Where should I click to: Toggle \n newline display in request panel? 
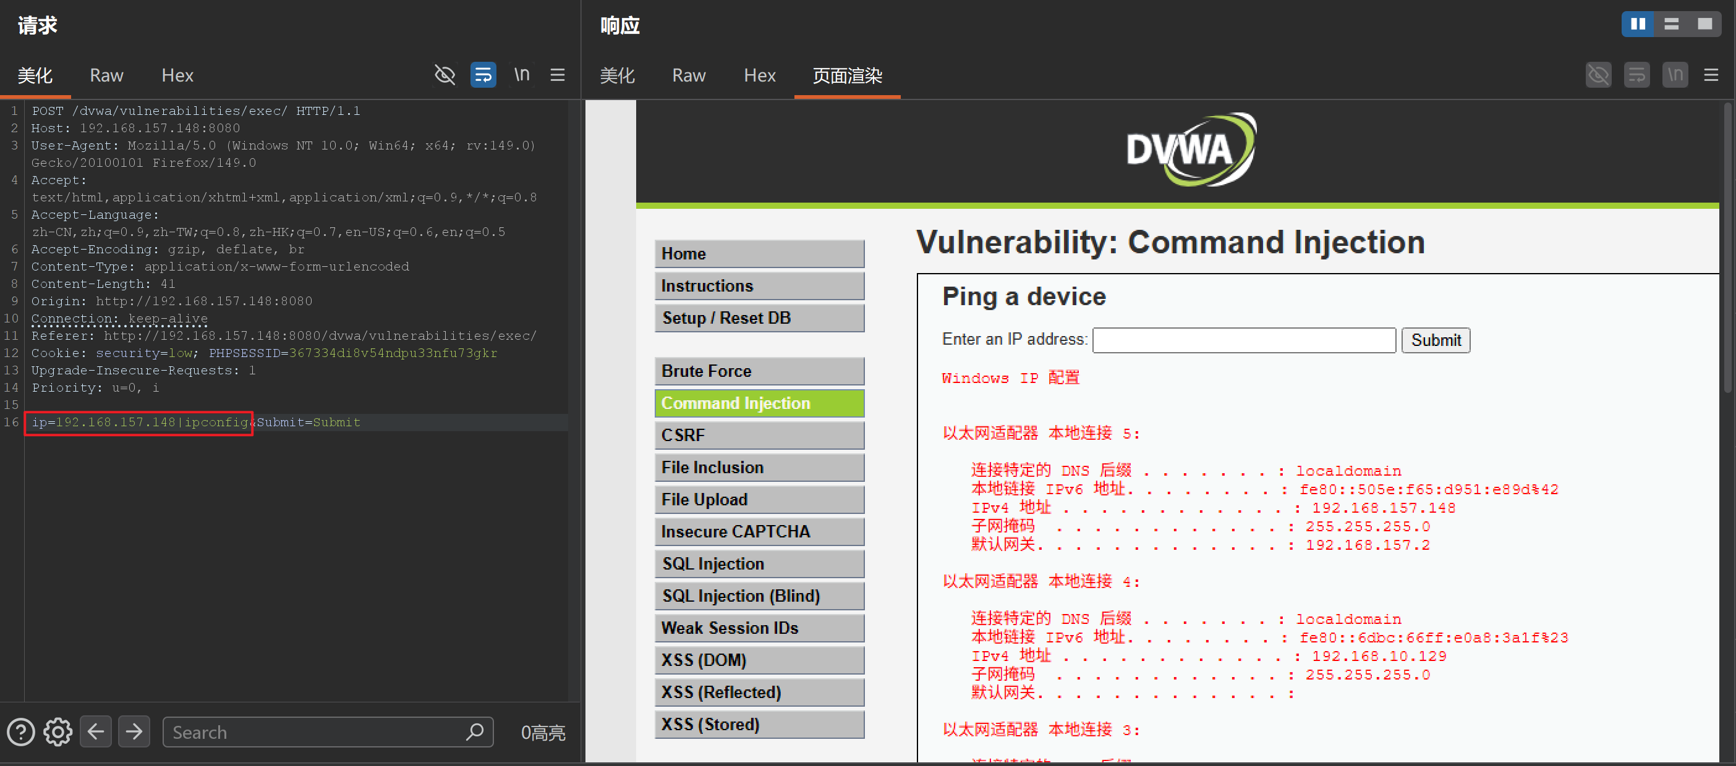point(522,75)
